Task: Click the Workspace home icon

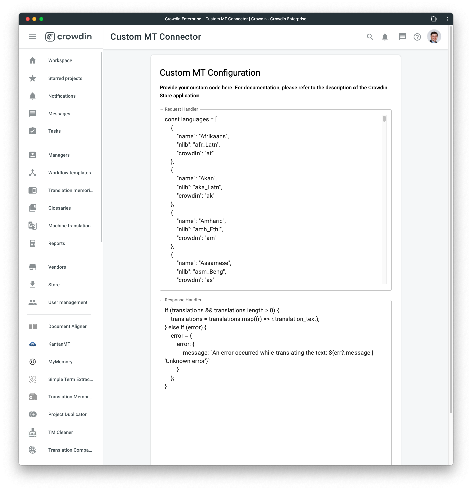Action: [33, 60]
